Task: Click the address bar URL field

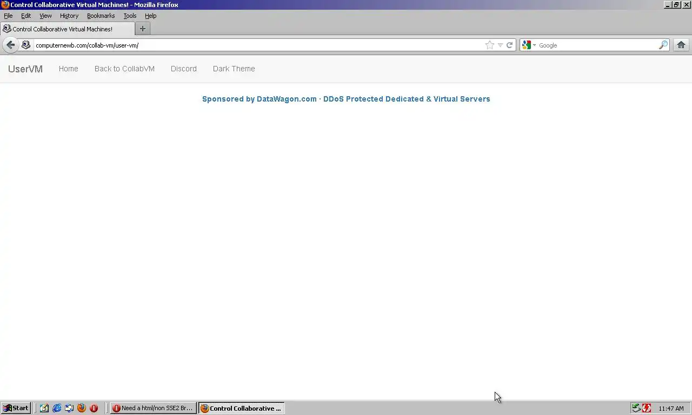Action: coord(258,45)
